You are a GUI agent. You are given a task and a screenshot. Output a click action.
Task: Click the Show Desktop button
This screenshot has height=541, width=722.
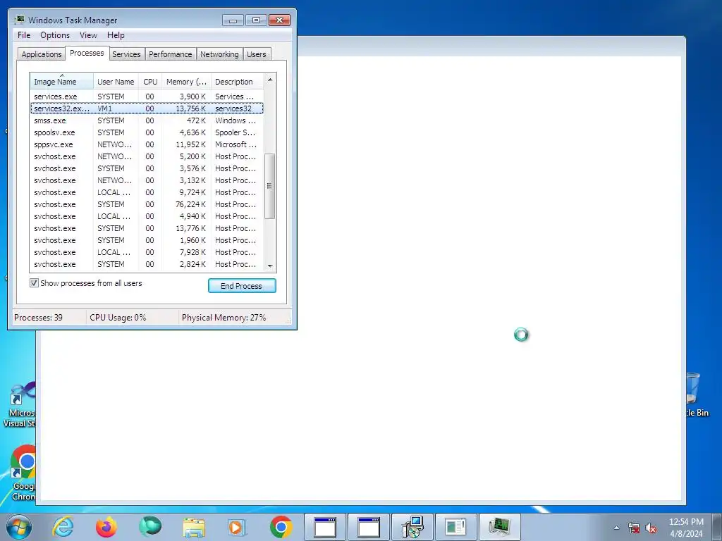[718, 527]
